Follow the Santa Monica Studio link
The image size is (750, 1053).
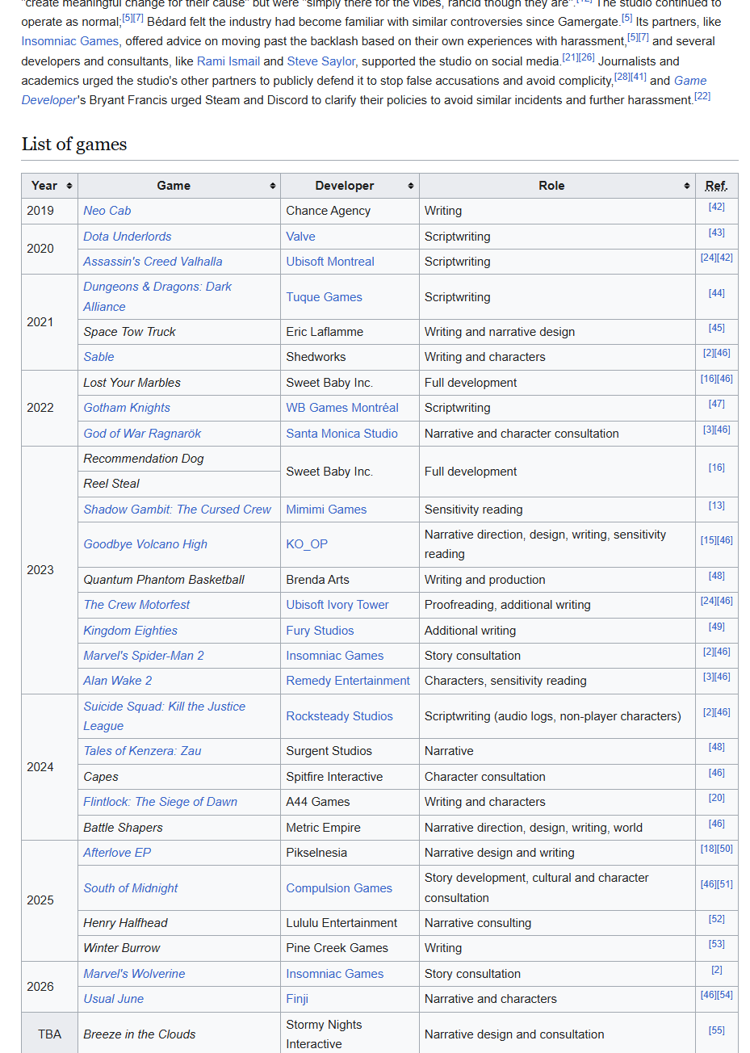[x=341, y=434]
